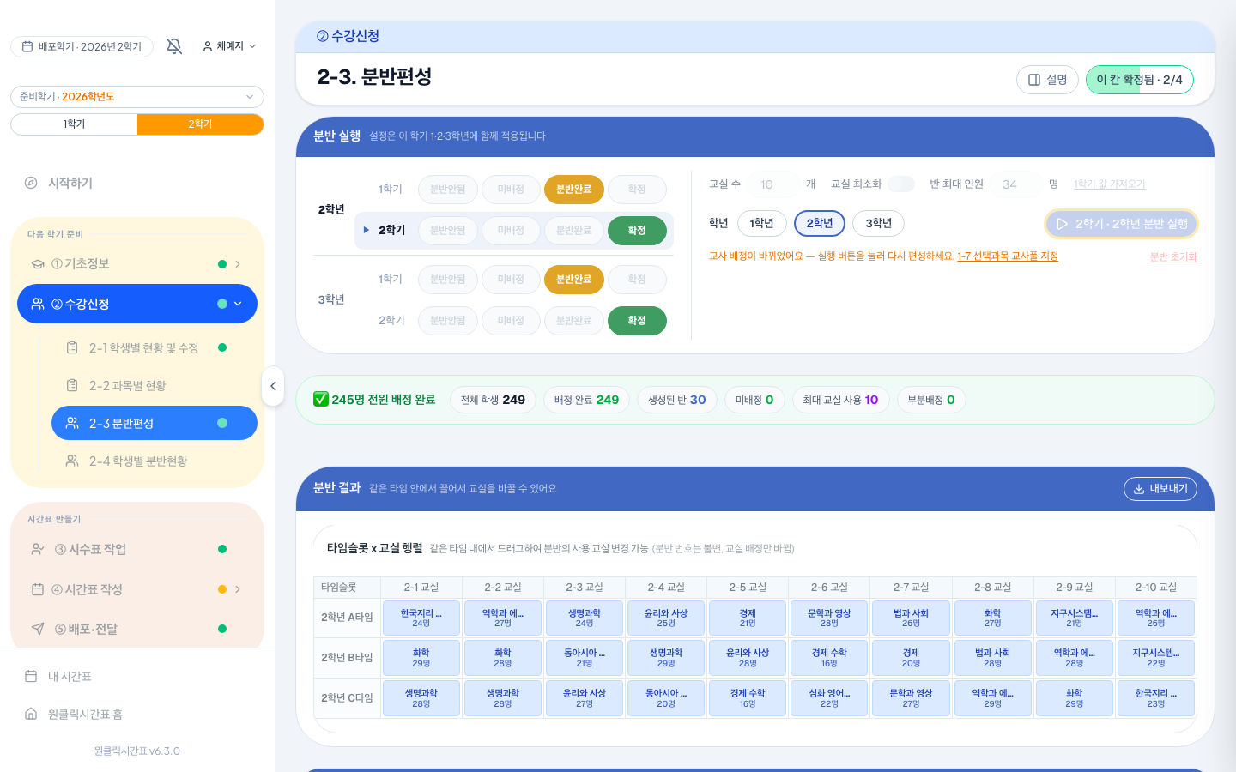Click the calendar icon in 배포학기 chip
This screenshot has width=1236, height=772.
(x=27, y=46)
